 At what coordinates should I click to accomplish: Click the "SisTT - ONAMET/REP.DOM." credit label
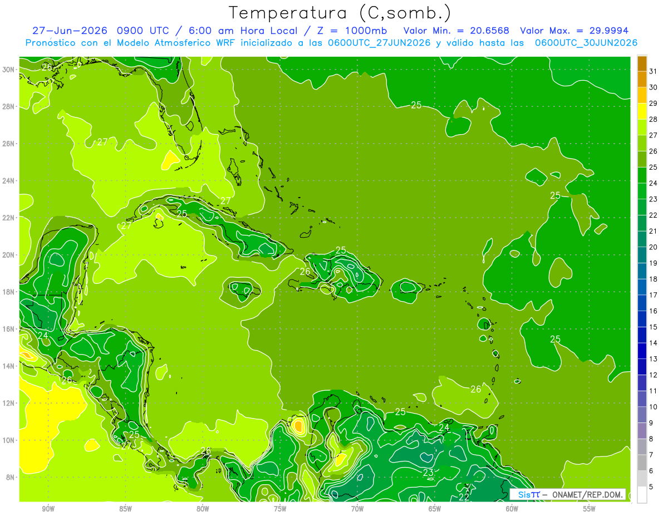[568, 494]
